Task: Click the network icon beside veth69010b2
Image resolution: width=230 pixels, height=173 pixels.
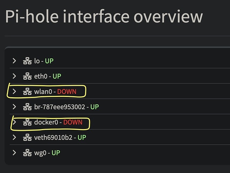Action: 27,137
